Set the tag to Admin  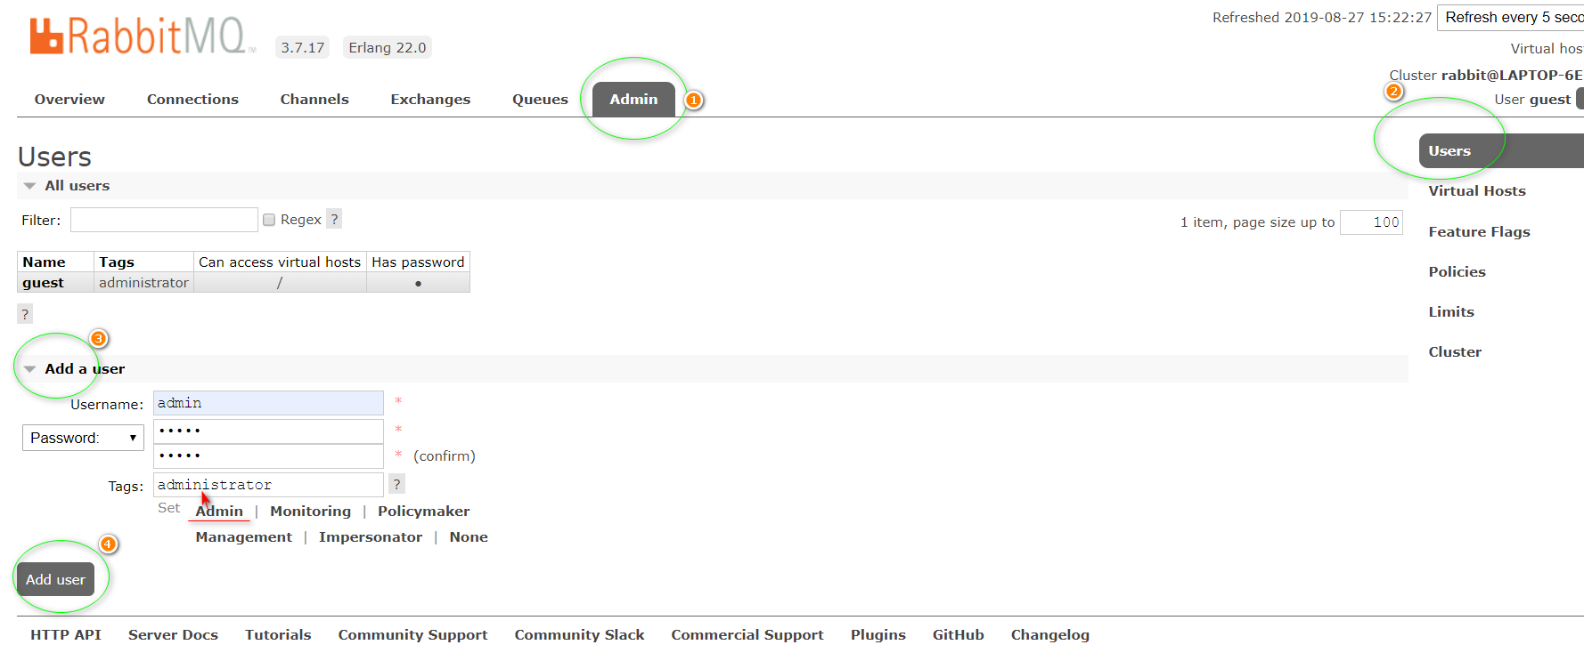click(219, 512)
